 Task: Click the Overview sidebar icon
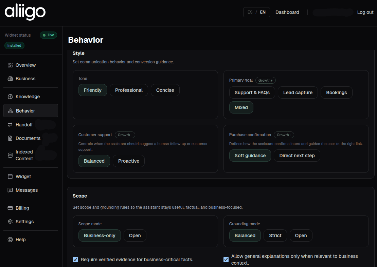click(x=9, y=65)
